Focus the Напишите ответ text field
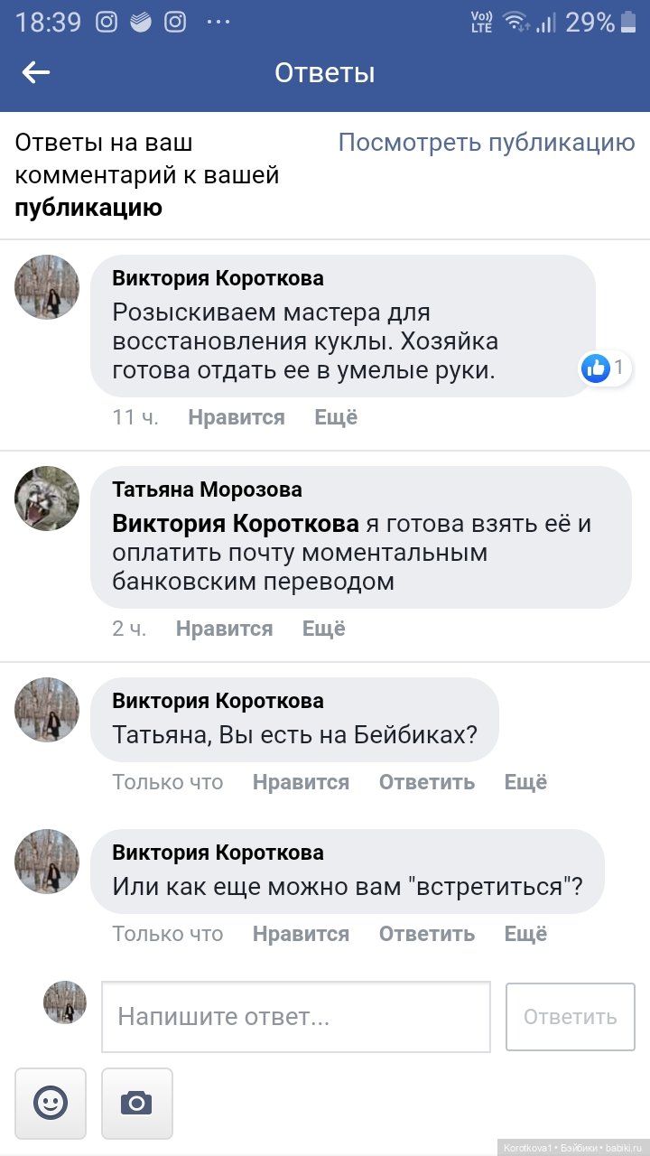Image resolution: width=650 pixels, height=1156 pixels. [x=295, y=1017]
